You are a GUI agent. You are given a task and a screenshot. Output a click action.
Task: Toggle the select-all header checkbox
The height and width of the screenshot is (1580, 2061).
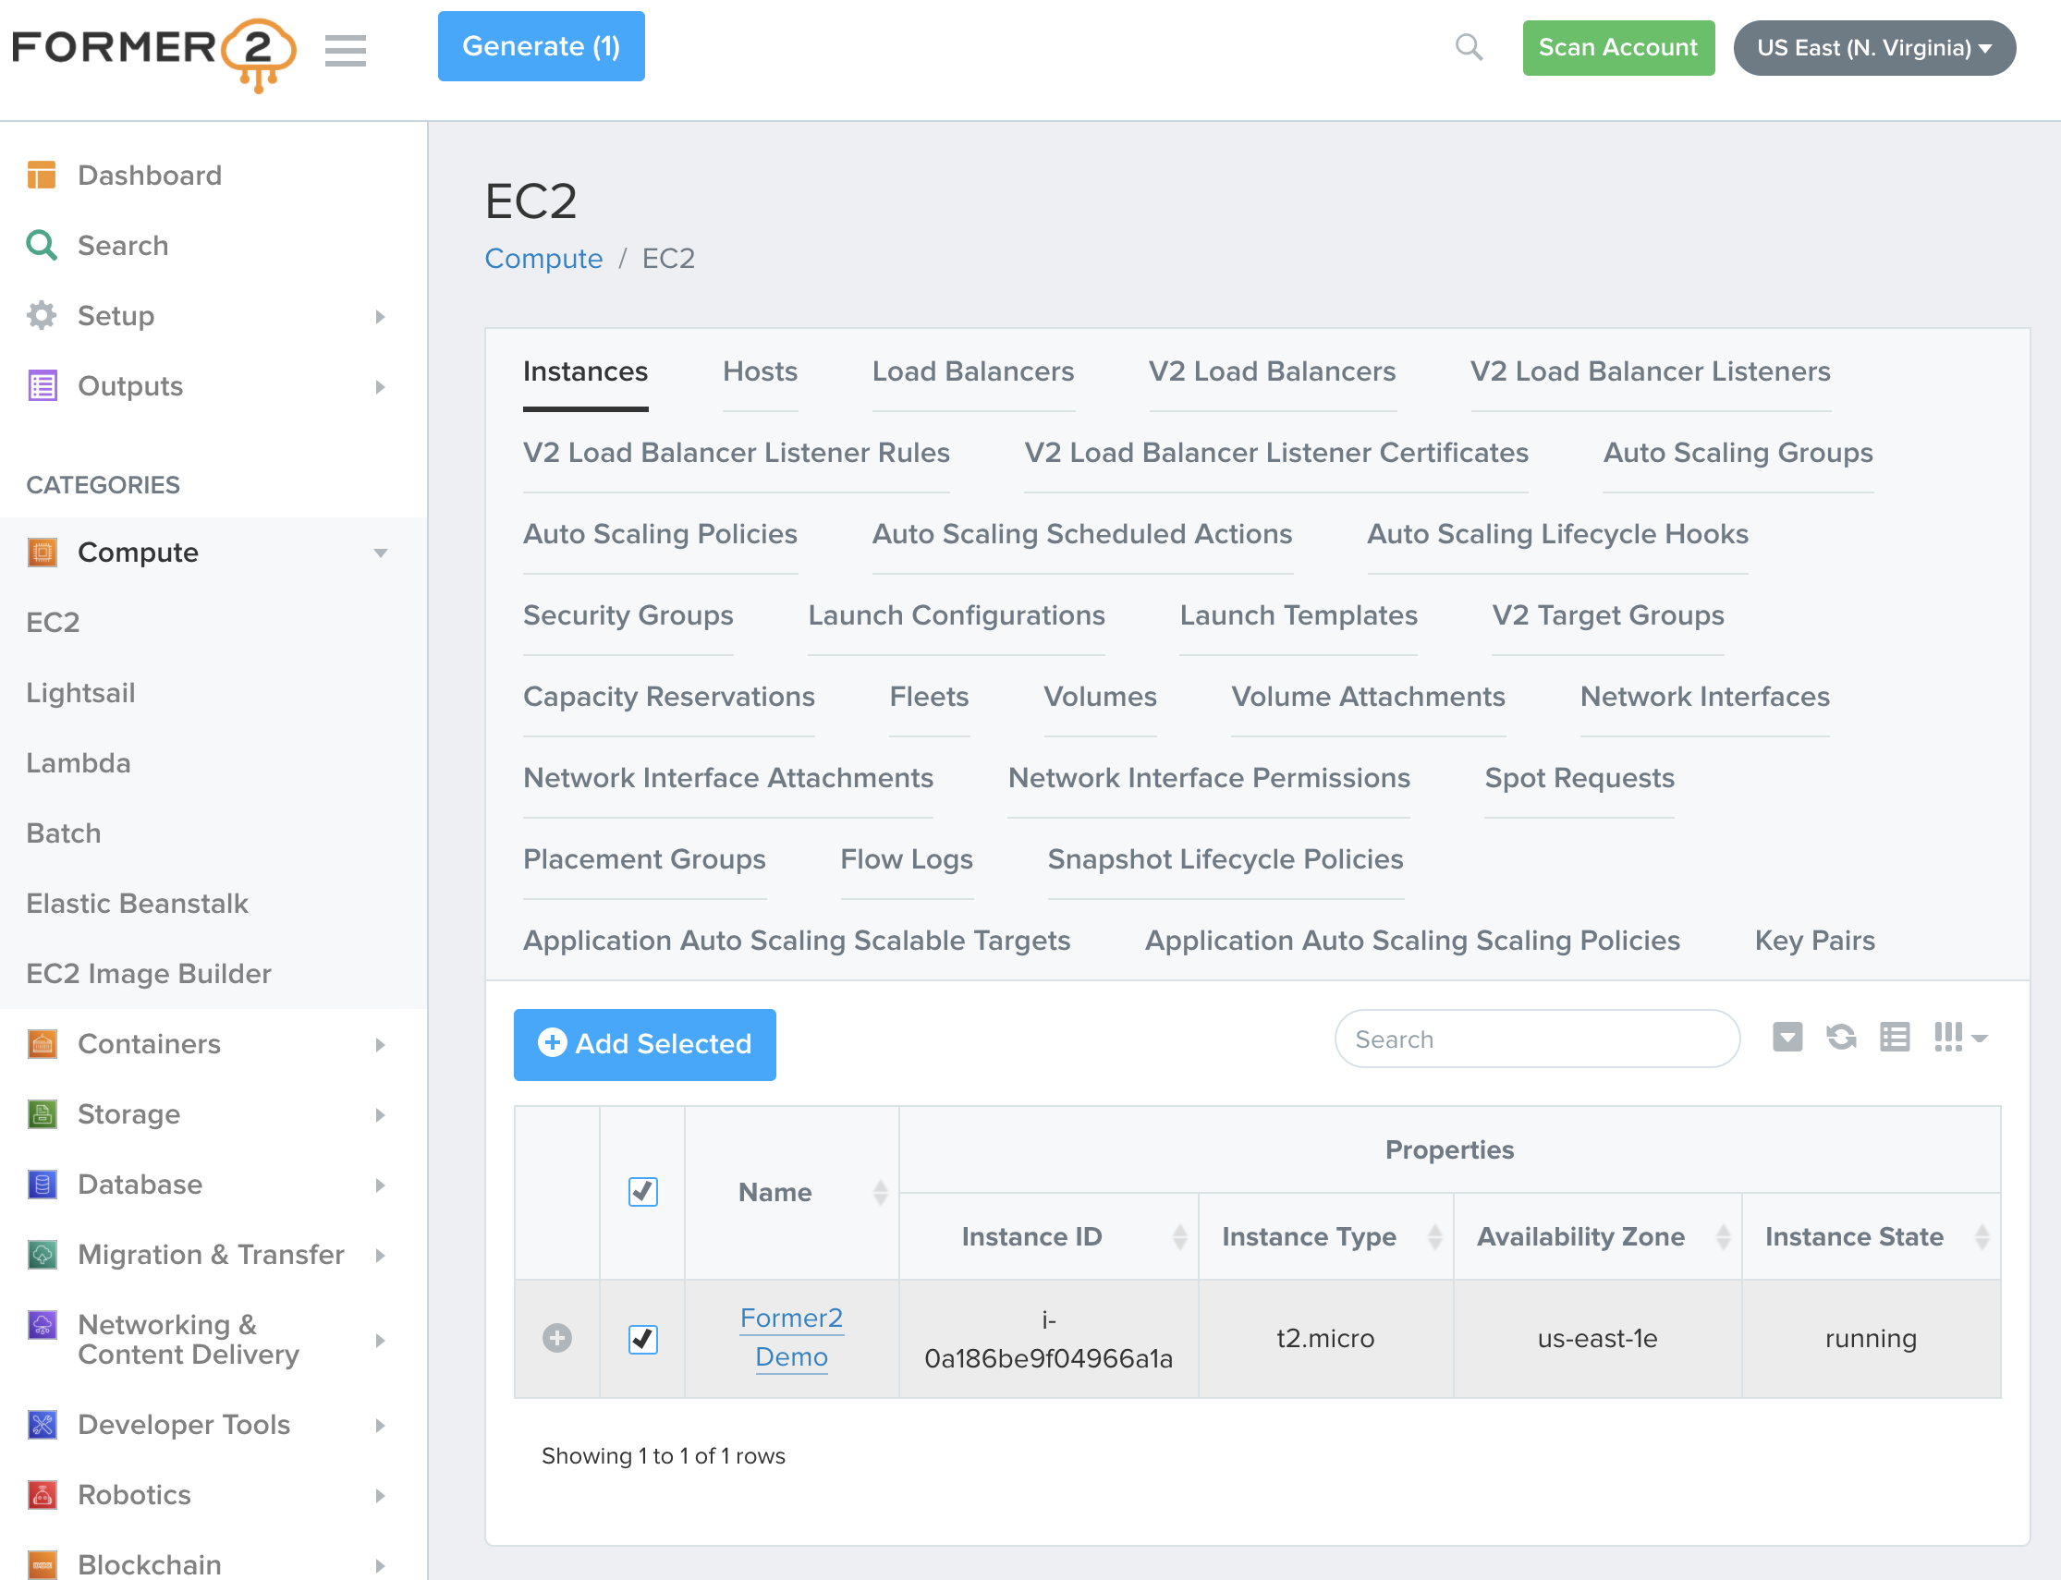642,1192
